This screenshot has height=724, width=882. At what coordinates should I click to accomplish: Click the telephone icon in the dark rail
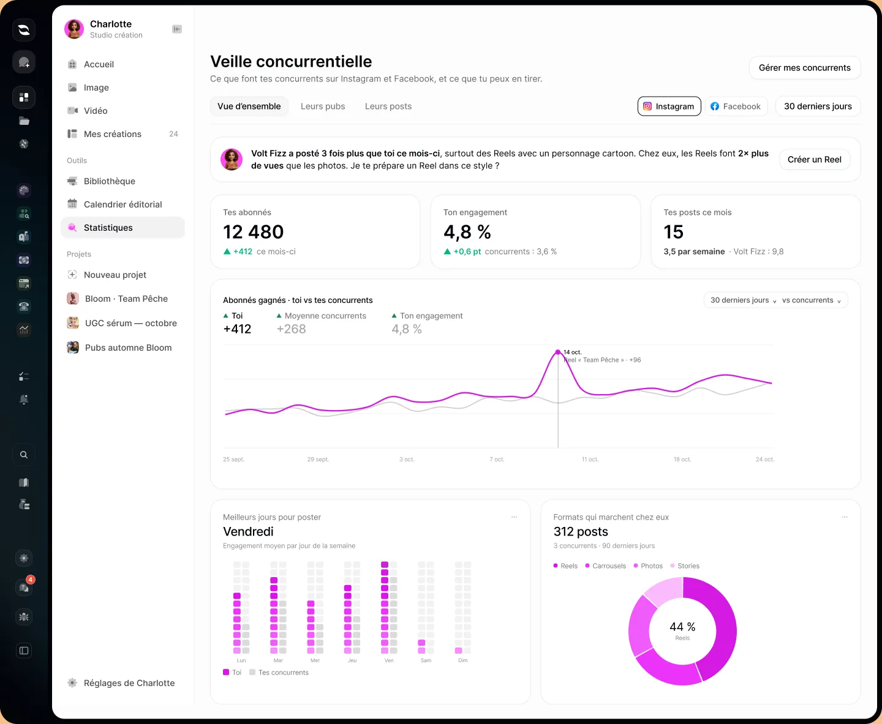pos(24,307)
